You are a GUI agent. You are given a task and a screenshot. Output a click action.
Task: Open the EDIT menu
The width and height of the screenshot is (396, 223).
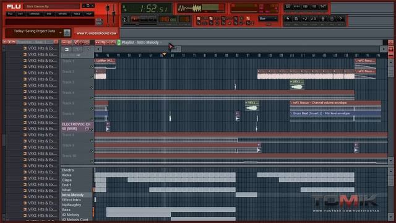coord(20,14)
